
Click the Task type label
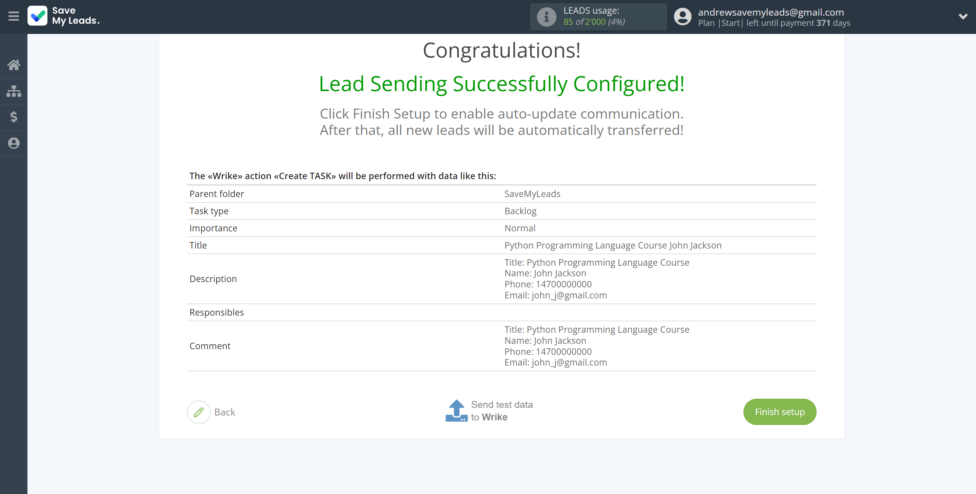[209, 211]
